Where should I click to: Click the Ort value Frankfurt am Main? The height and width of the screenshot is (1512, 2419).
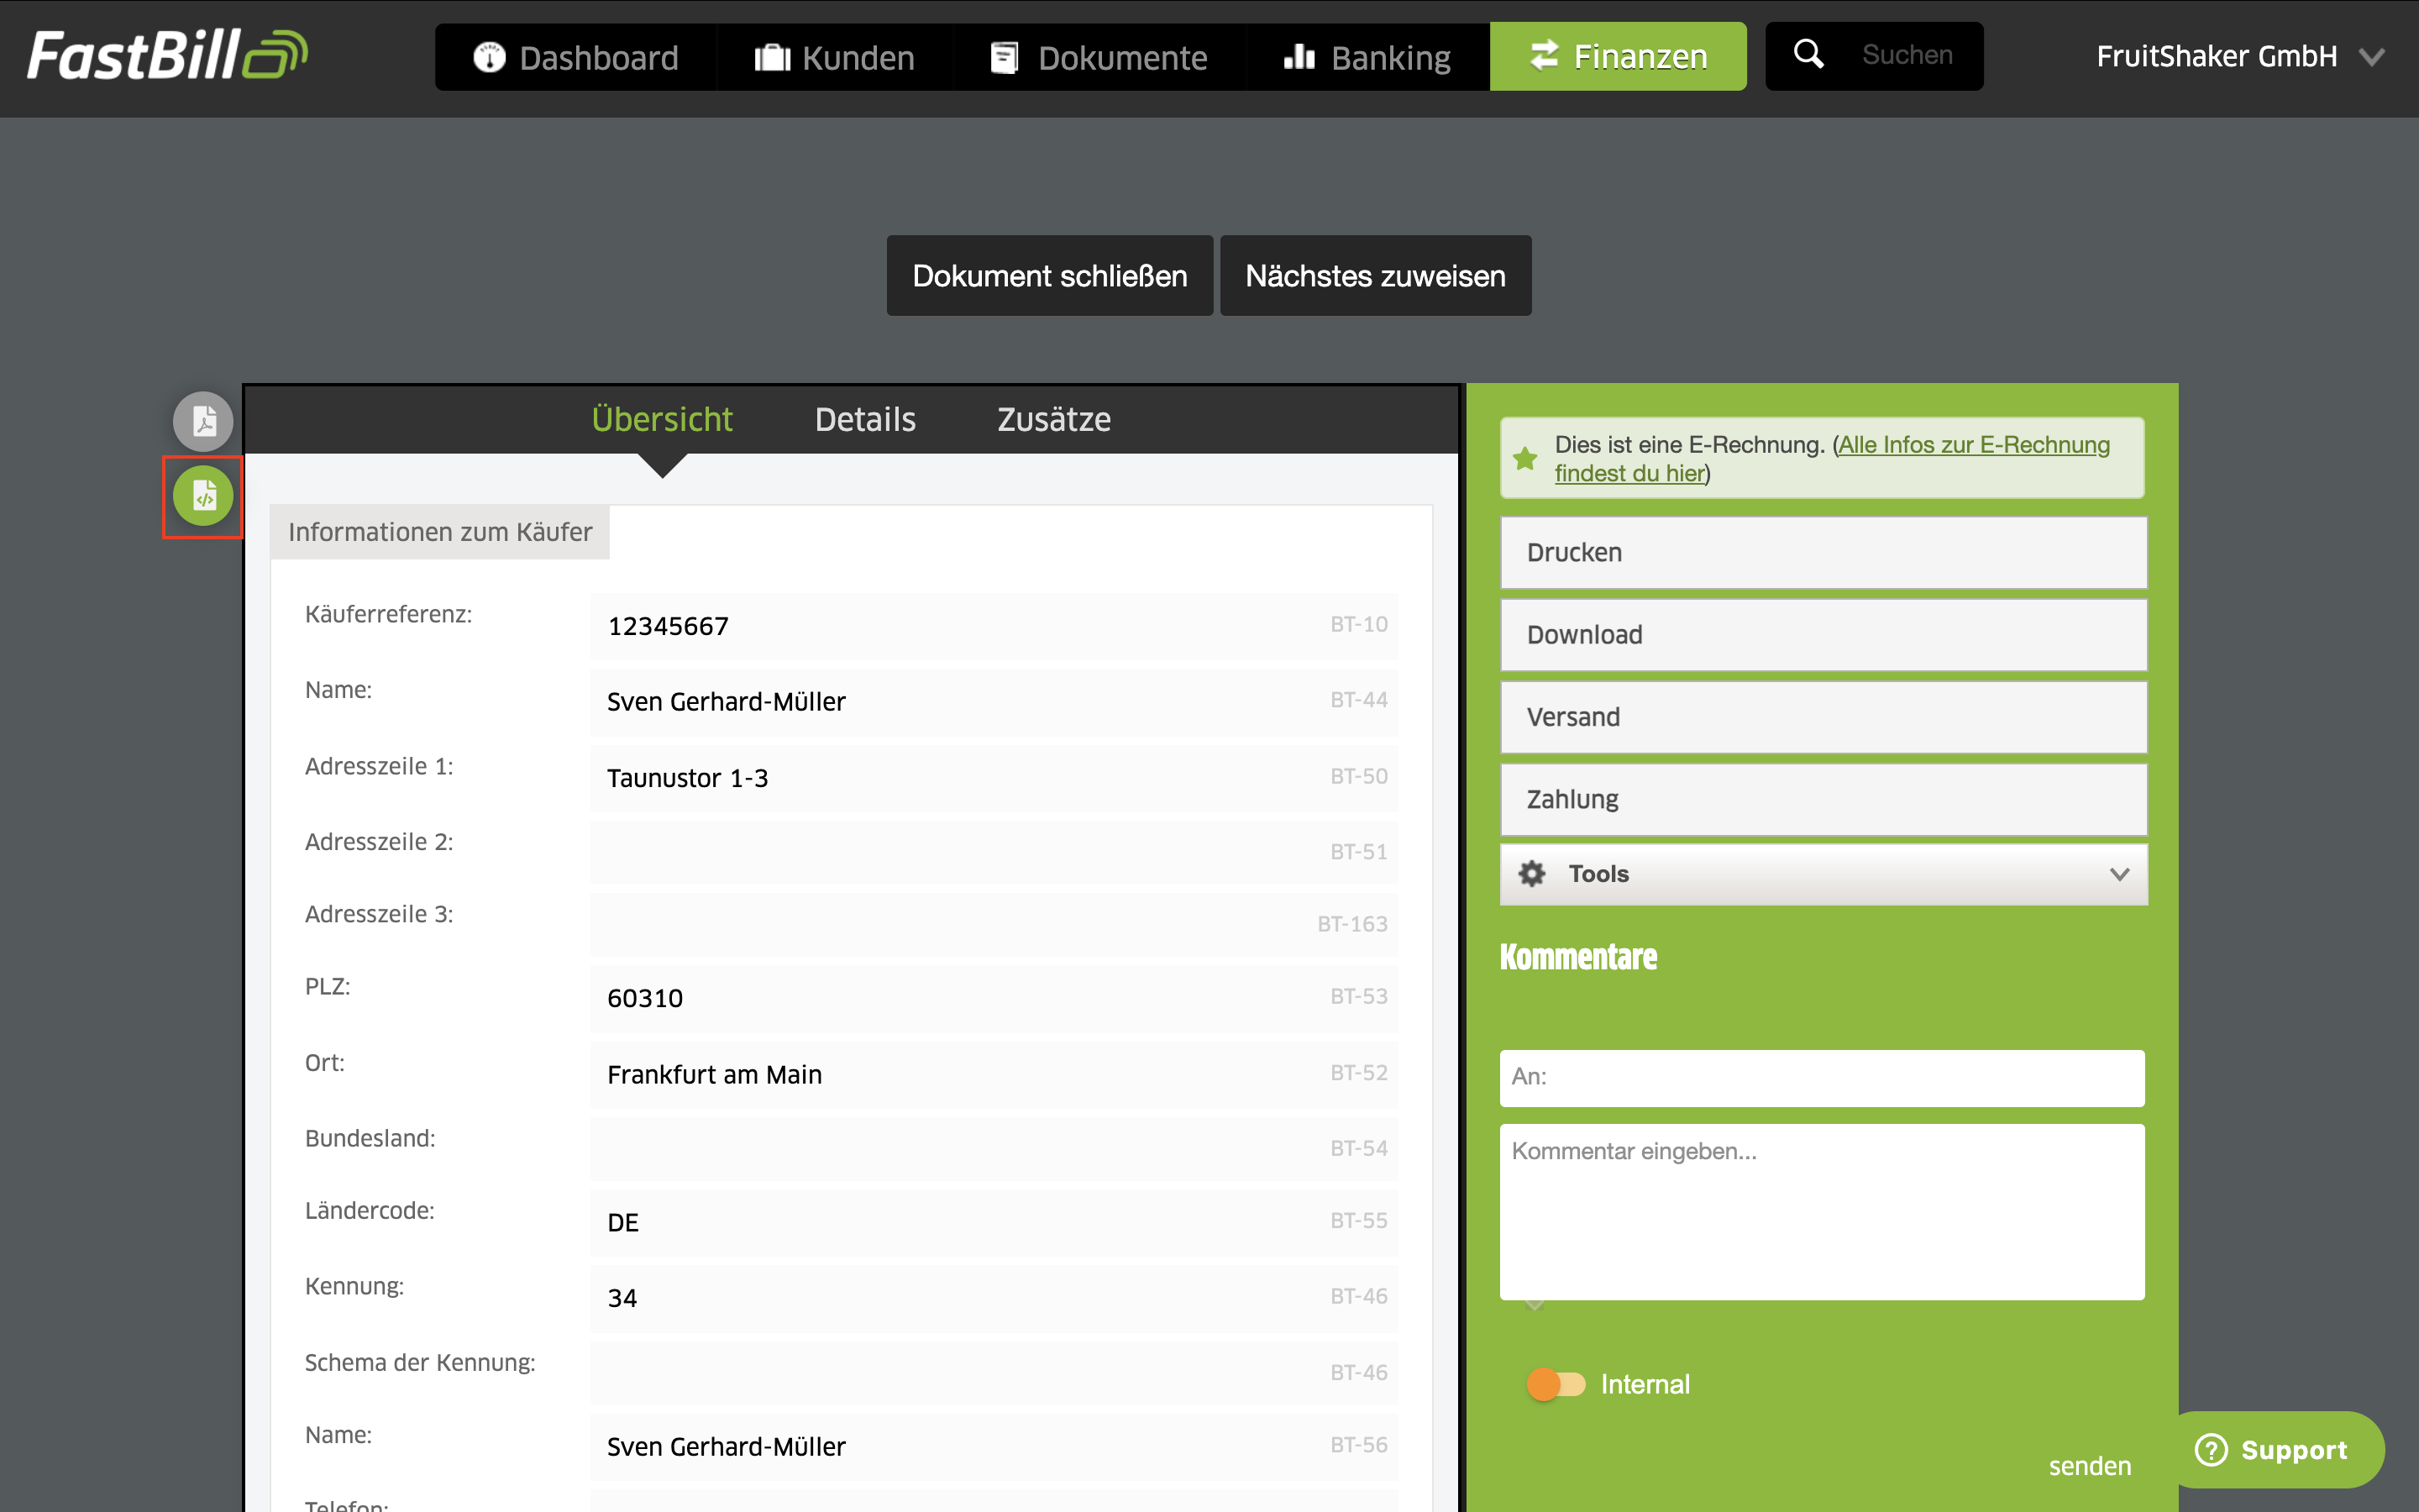(715, 1074)
